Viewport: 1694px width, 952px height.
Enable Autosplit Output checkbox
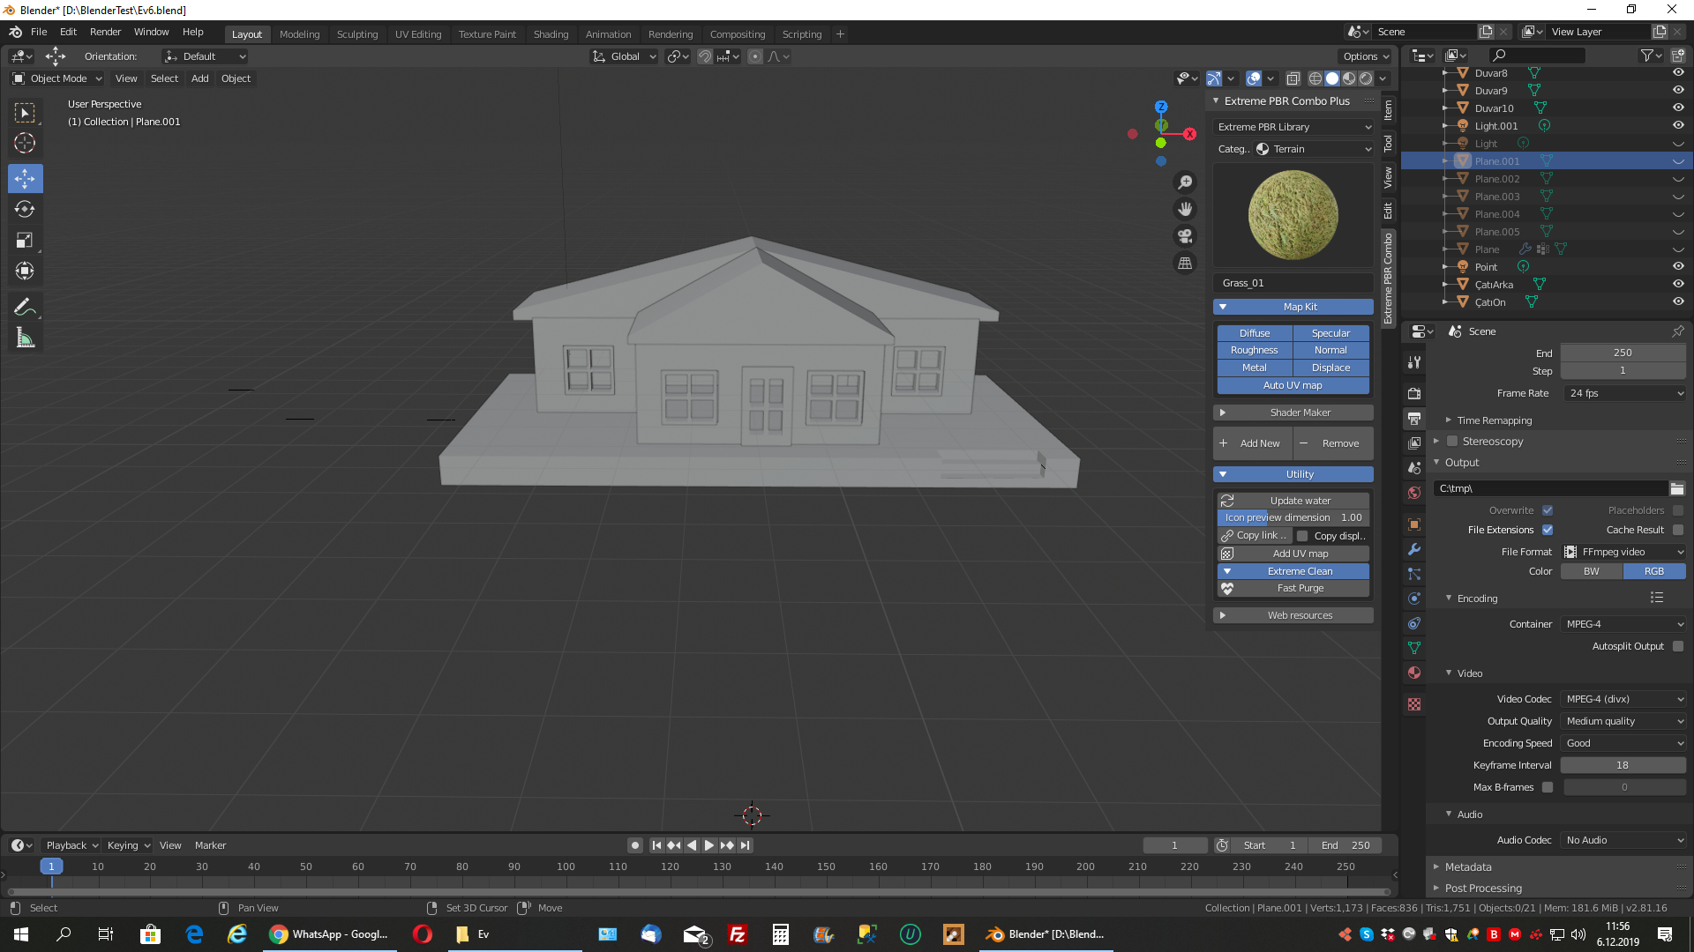click(x=1677, y=646)
